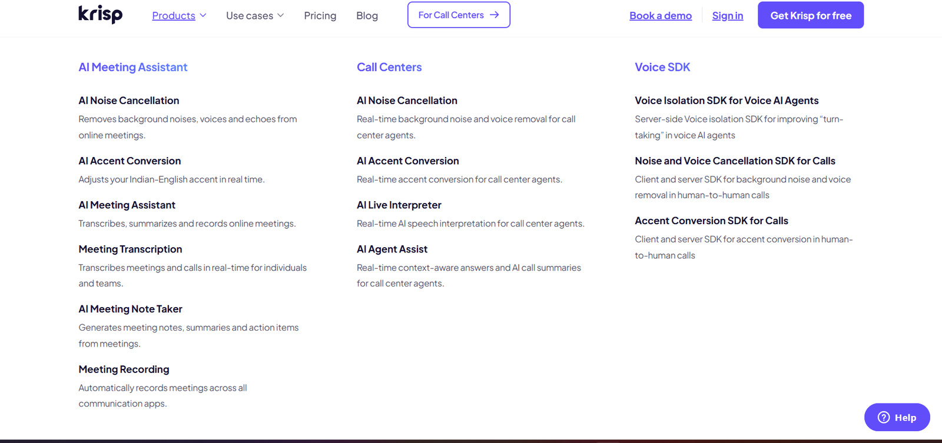Click 'Real-time AI speech interpretation' description
The image size is (942, 443).
click(x=470, y=224)
